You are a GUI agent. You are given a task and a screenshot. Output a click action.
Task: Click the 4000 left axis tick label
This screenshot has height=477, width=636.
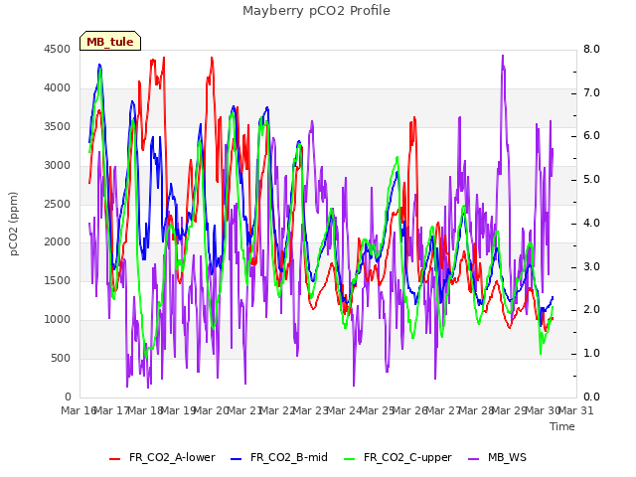tap(58, 88)
